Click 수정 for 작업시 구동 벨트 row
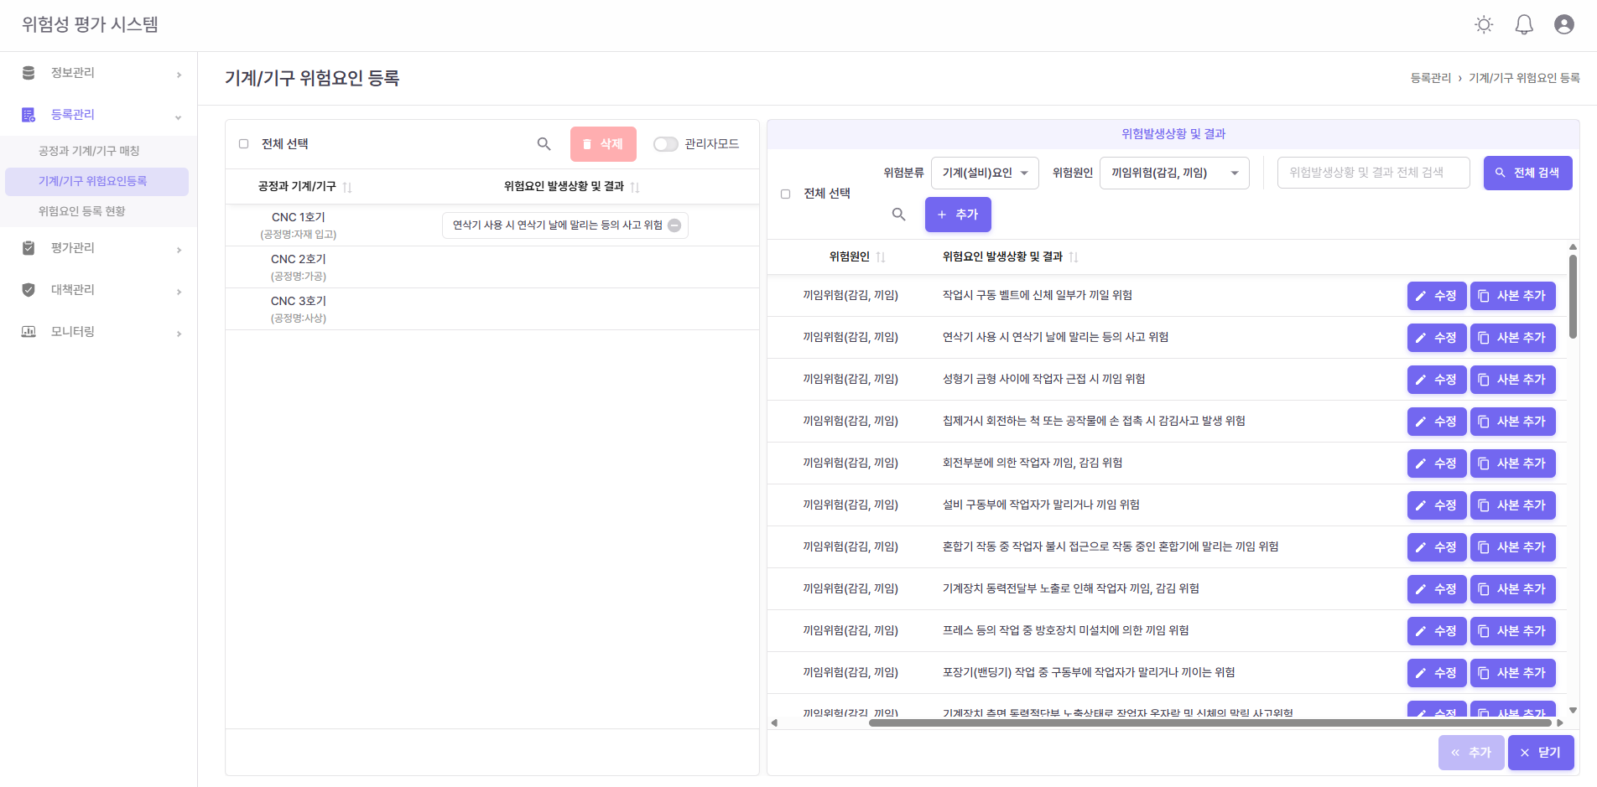The width and height of the screenshot is (1597, 787). pos(1436,296)
